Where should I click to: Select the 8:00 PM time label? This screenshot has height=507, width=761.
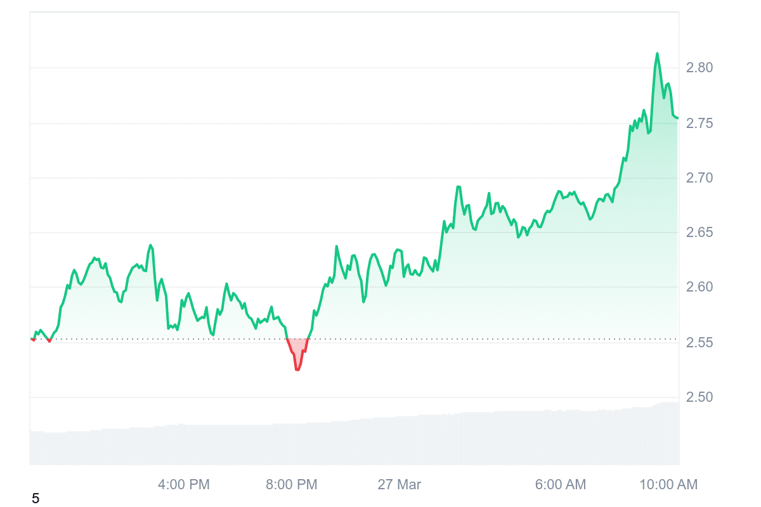pos(292,485)
